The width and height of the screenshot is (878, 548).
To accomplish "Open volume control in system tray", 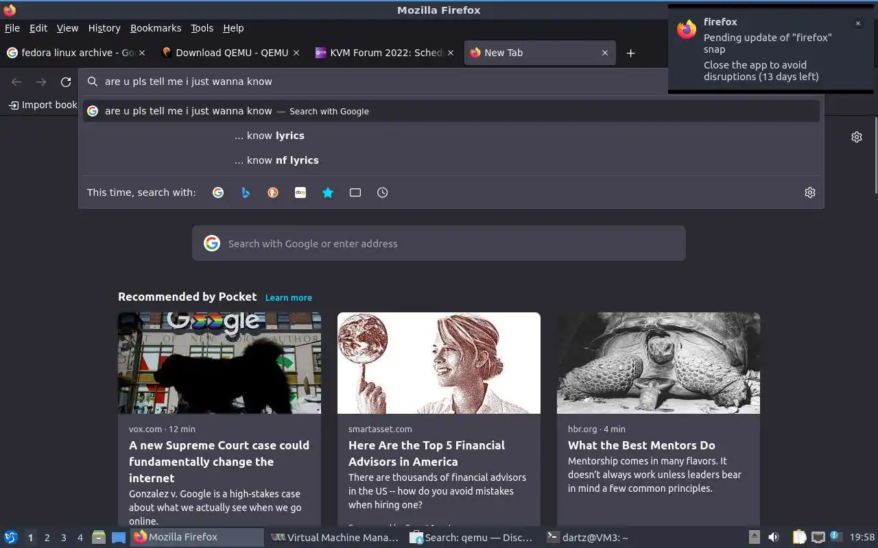I will (x=773, y=537).
